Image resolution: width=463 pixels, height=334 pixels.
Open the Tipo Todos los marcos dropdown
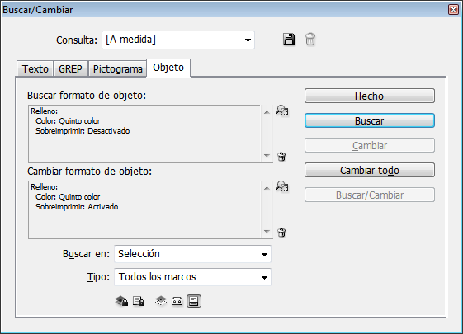192,277
